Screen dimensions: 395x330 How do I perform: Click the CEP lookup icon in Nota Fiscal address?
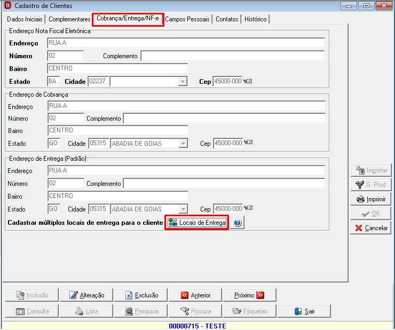(248, 81)
